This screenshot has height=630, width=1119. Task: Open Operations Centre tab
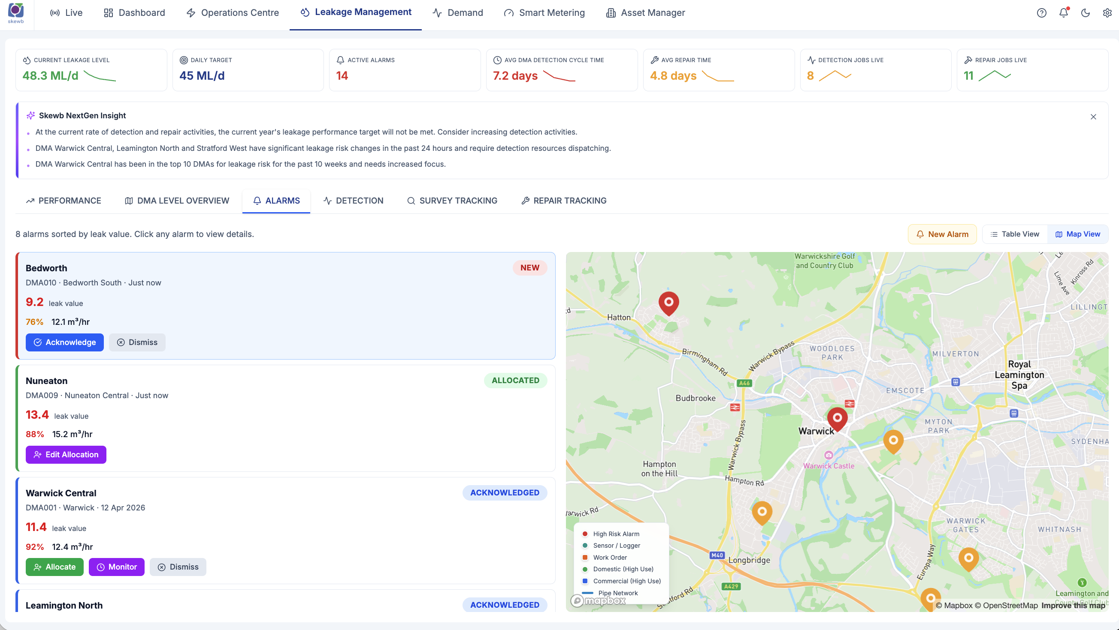click(233, 13)
